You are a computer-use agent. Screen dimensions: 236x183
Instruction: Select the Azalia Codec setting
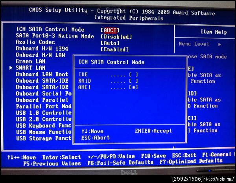coord(35,42)
